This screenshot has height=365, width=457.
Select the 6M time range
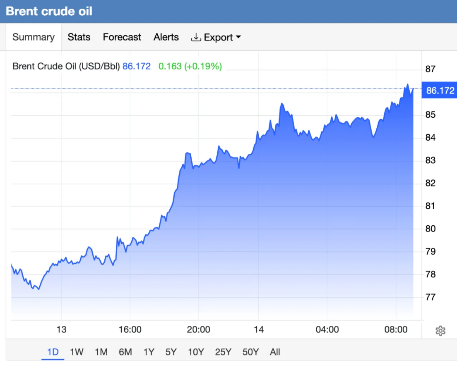[x=125, y=352]
